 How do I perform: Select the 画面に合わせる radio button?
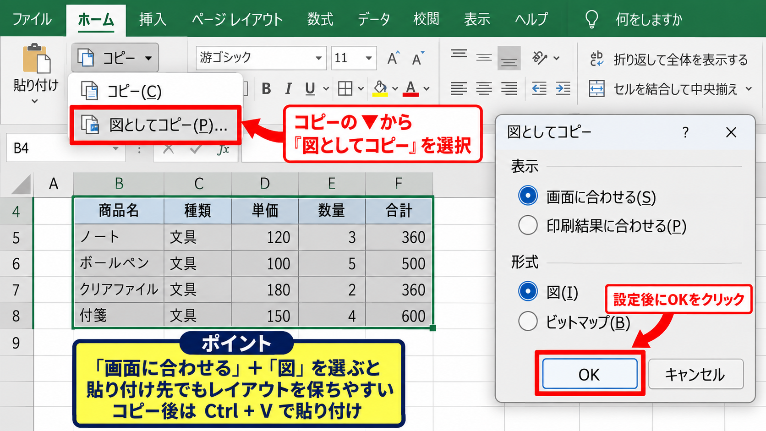click(528, 196)
